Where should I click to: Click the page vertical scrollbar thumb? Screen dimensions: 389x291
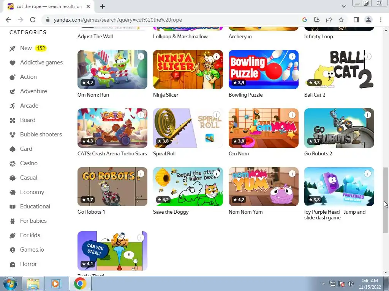[386, 200]
